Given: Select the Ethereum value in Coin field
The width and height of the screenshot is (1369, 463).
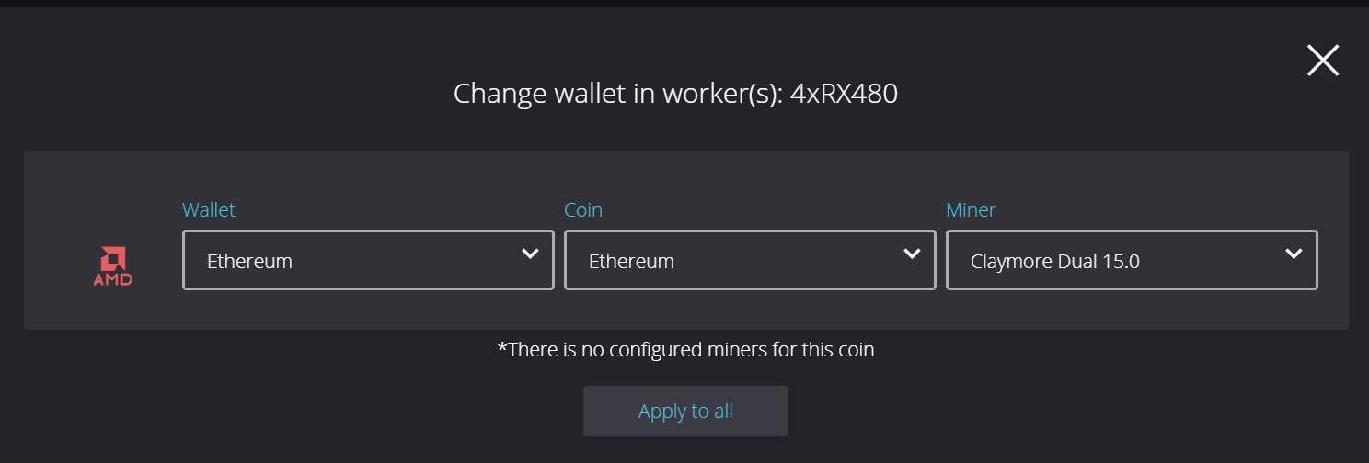Looking at the screenshot, I should 631,261.
